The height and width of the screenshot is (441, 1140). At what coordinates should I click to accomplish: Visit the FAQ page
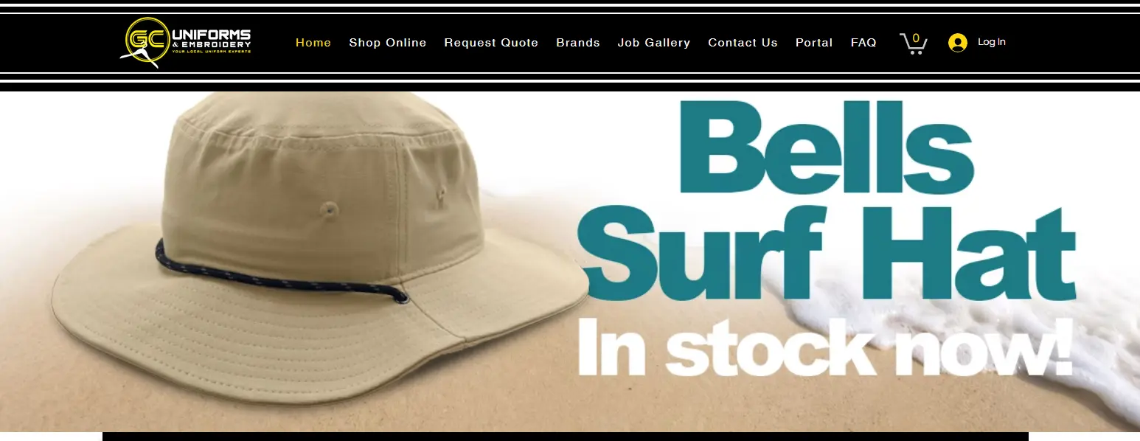pos(863,43)
